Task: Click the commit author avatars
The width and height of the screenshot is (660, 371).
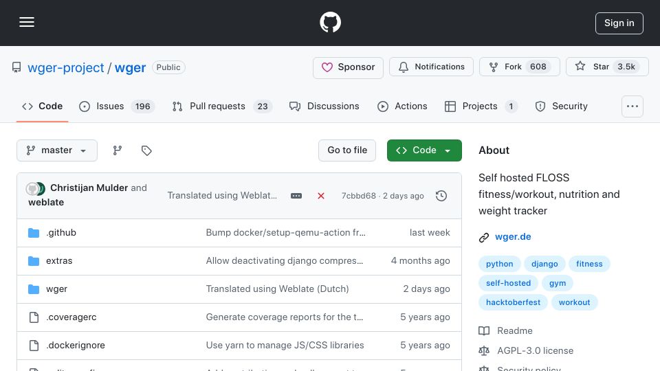Action: [35, 189]
